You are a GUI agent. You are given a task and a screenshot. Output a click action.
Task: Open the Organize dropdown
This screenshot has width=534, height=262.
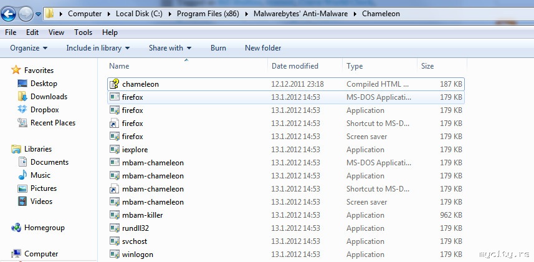pos(29,48)
